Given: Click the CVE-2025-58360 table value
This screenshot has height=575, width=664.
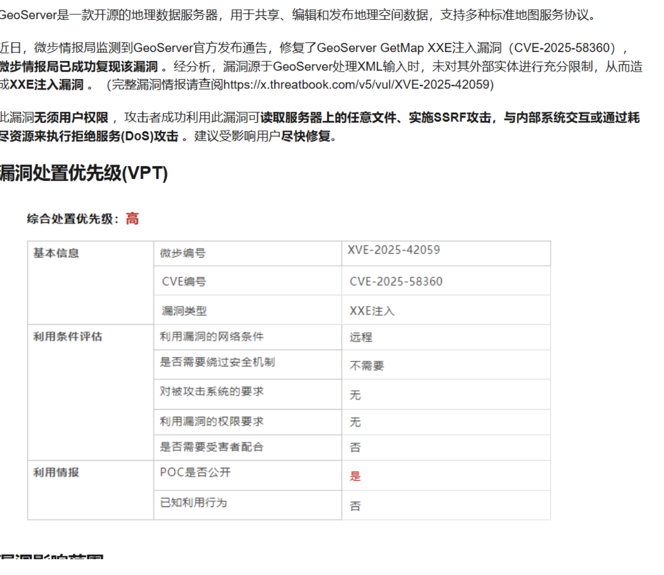Looking at the screenshot, I should [x=396, y=282].
